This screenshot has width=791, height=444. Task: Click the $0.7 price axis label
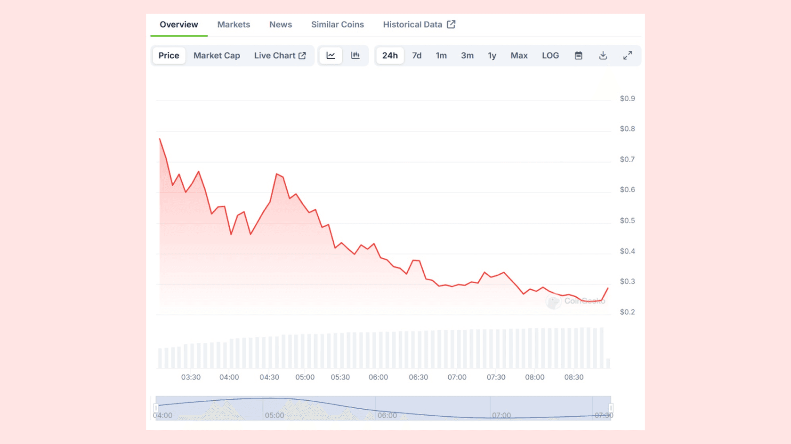pyautogui.click(x=627, y=159)
